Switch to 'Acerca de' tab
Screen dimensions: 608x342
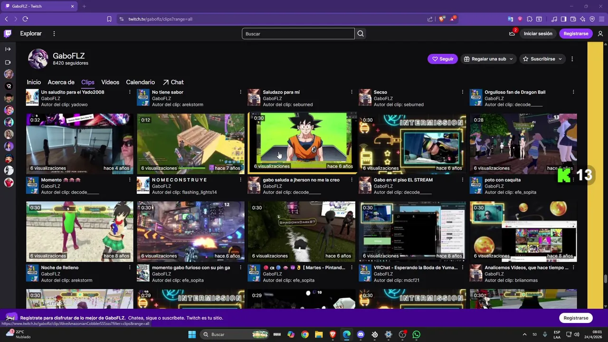[x=61, y=82]
